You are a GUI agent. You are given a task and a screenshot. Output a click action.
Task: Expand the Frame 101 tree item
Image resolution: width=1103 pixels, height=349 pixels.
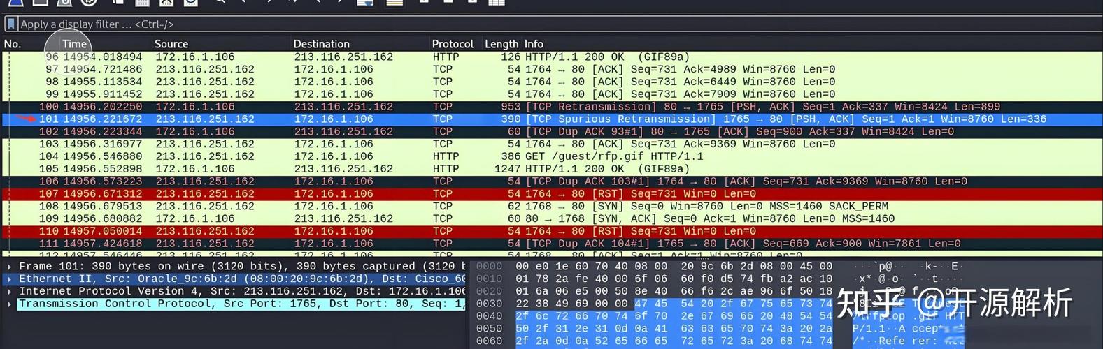coord(9,266)
